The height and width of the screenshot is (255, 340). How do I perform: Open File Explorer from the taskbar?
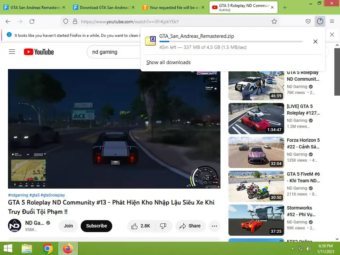tap(27, 248)
